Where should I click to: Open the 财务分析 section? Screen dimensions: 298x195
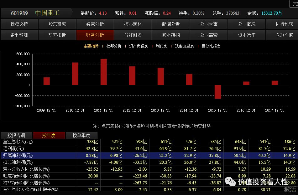pos(95,35)
